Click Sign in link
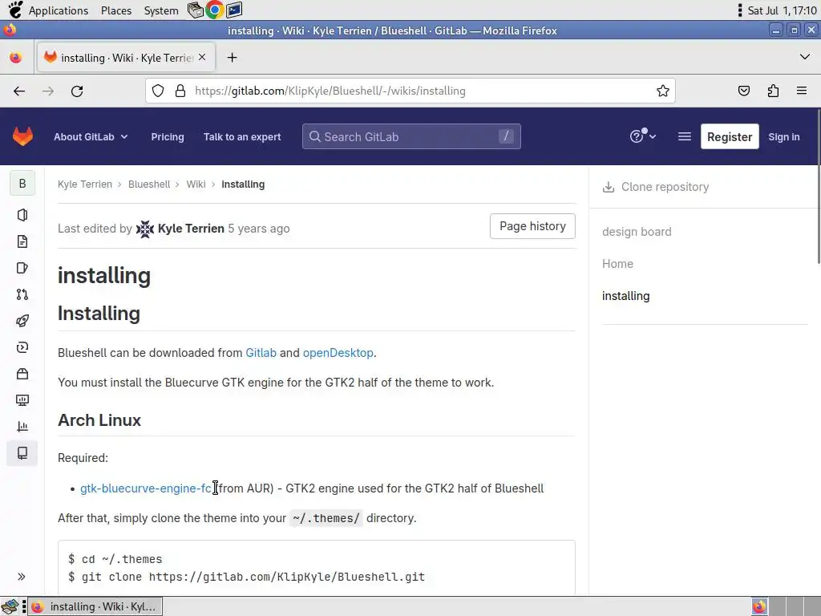821x616 pixels. coord(784,136)
